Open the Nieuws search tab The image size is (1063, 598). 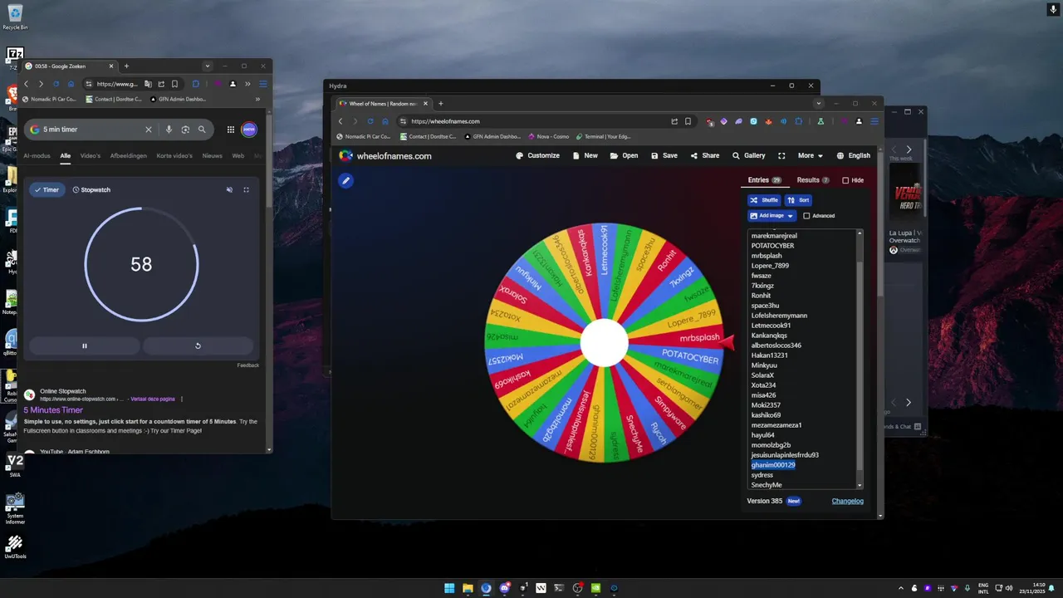[x=213, y=156]
